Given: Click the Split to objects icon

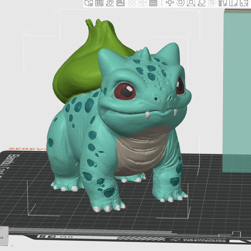Looking at the screenshot, I should 132,3.
